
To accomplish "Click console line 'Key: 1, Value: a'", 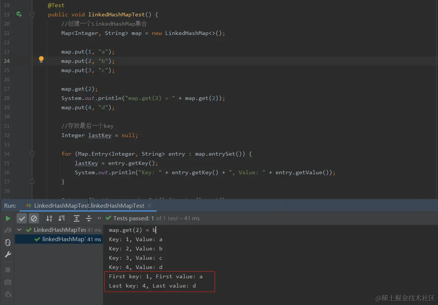I will 135,239.
